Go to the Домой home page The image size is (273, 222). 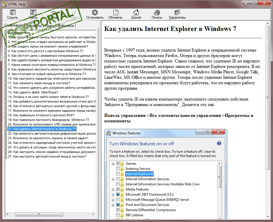(136, 13)
